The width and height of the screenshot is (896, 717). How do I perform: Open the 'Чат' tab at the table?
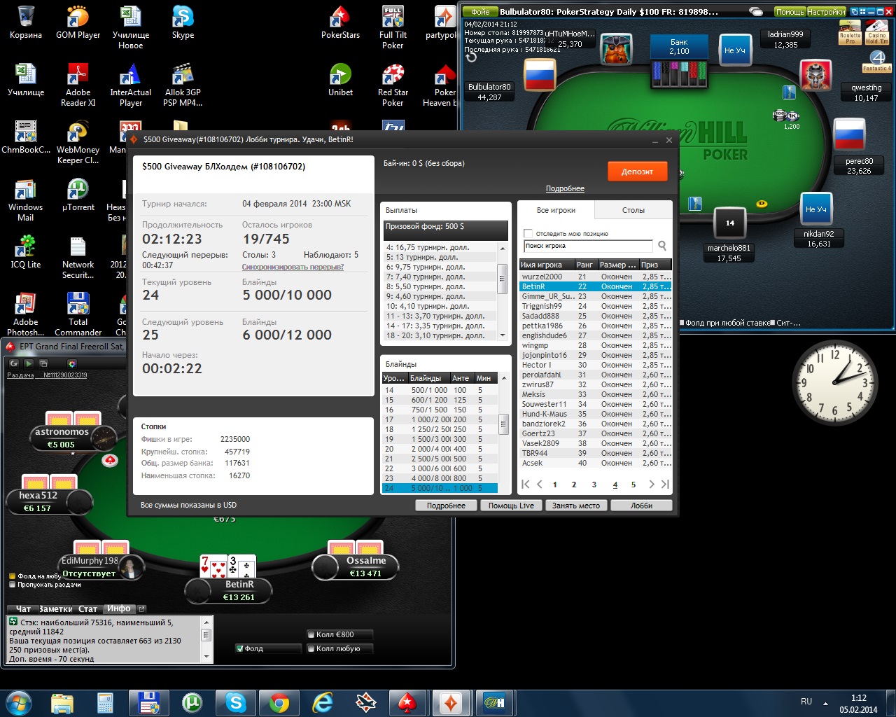23,609
